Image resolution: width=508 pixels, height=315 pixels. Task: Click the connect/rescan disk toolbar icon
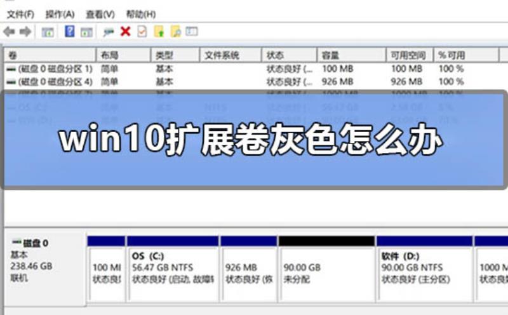(108, 32)
